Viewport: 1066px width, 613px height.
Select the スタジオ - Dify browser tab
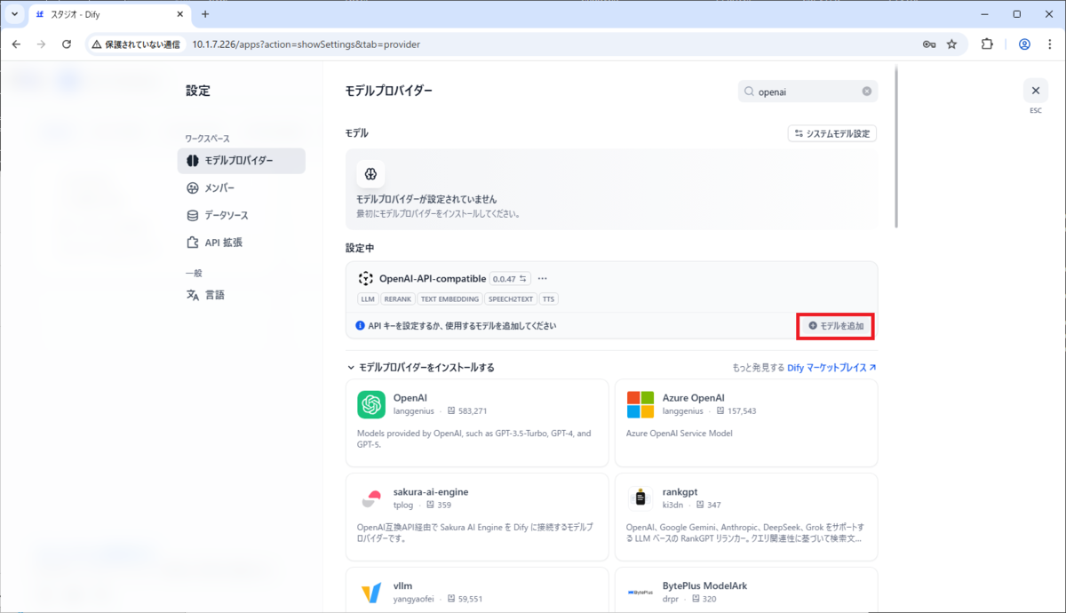coord(110,14)
